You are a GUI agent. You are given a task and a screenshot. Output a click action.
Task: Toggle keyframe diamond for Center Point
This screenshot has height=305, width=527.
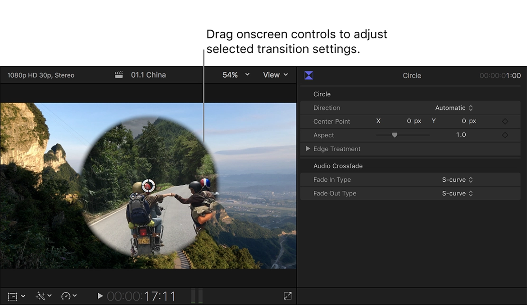[x=505, y=122]
